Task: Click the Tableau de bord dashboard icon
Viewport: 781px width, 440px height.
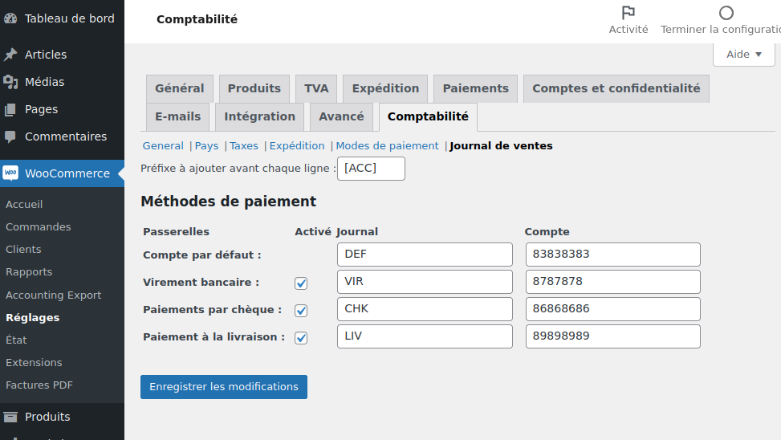Action: tap(10, 18)
